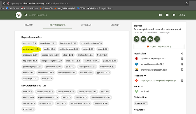Open the proxy-addr: ~2.0.7 chip
This screenshot has height=114, width=196.
click(x=53, y=67)
